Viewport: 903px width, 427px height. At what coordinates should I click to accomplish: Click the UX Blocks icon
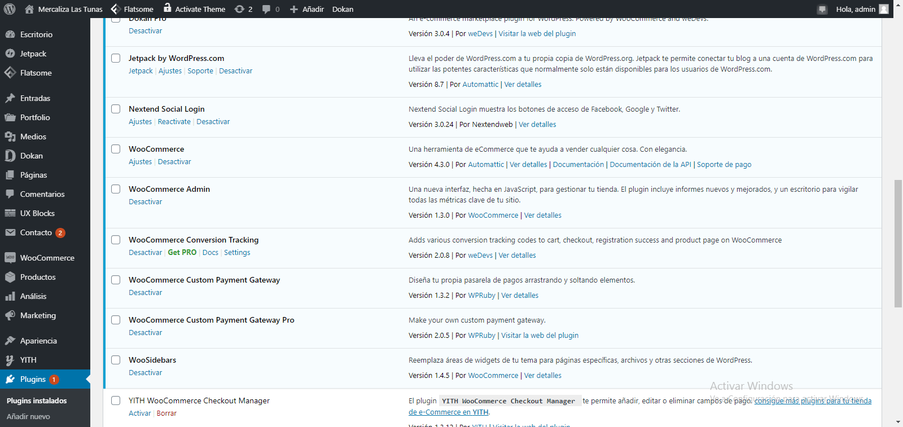point(10,213)
